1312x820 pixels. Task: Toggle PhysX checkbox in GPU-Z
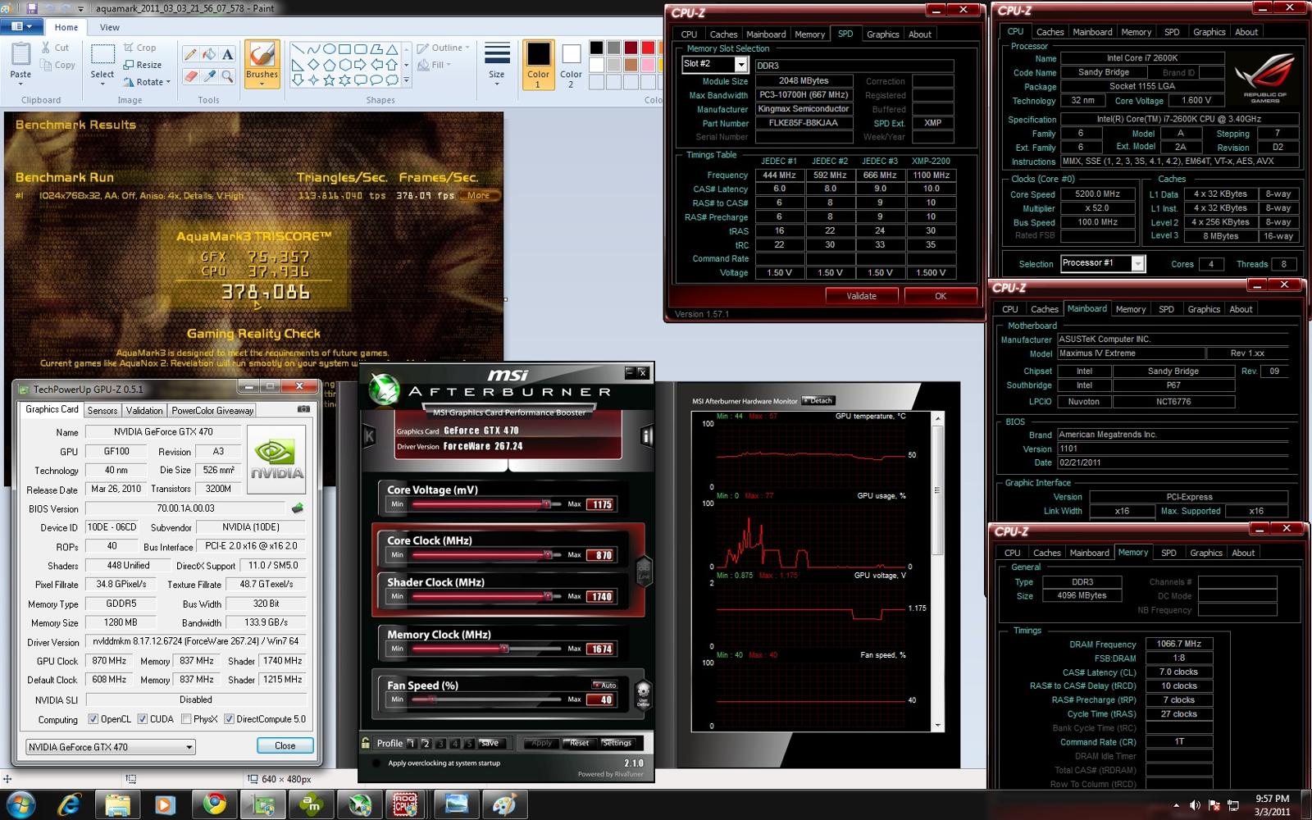coord(186,719)
